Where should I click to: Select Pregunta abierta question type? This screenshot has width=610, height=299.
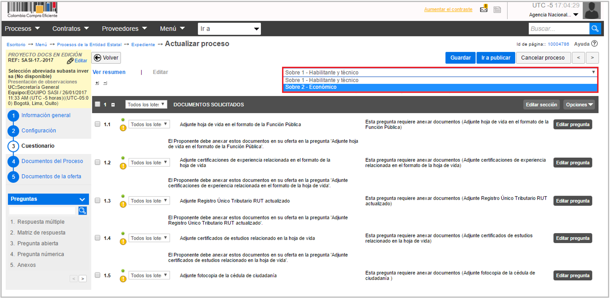coord(38,243)
